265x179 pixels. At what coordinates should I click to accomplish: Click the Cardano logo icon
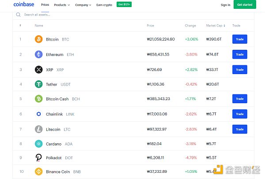[39, 144]
